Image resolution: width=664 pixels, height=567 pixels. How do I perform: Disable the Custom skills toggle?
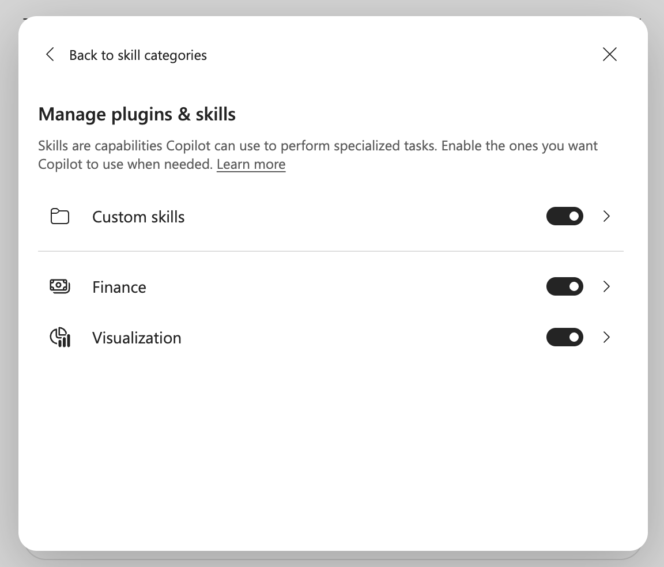564,217
